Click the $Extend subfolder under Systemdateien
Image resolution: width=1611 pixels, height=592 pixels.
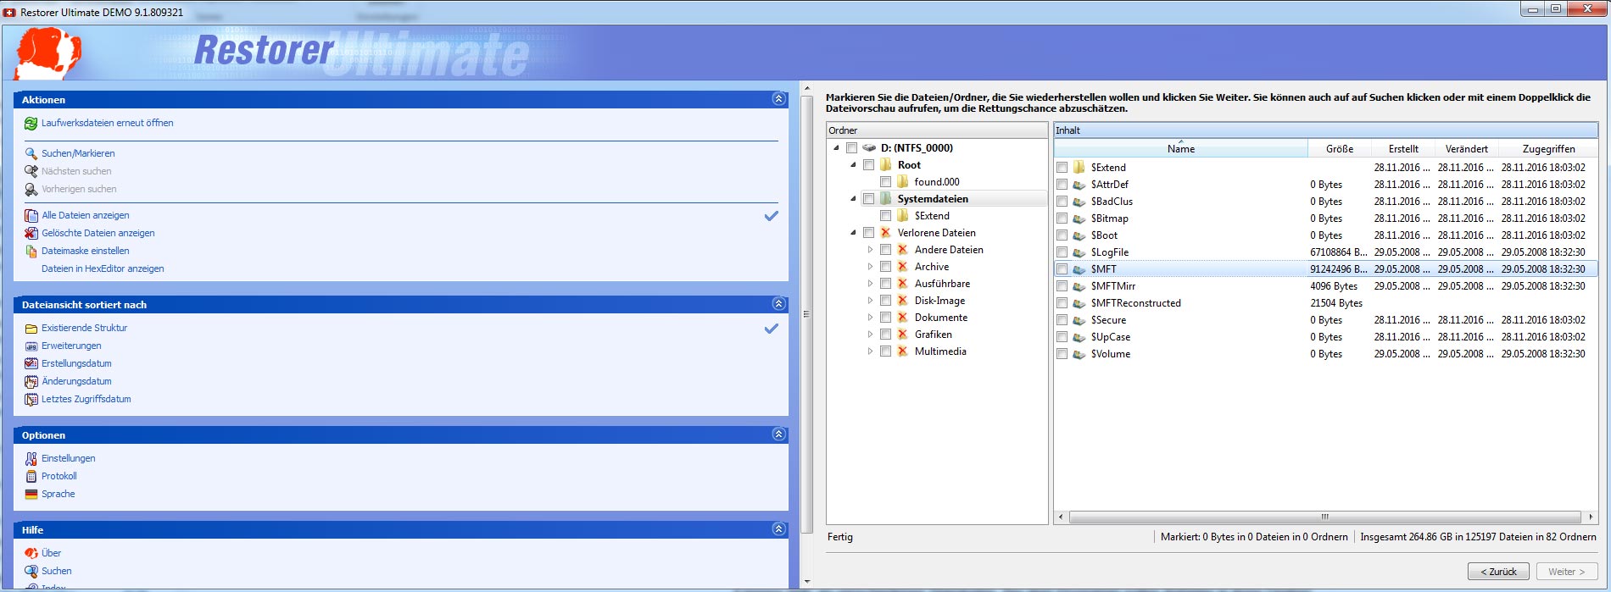[932, 216]
